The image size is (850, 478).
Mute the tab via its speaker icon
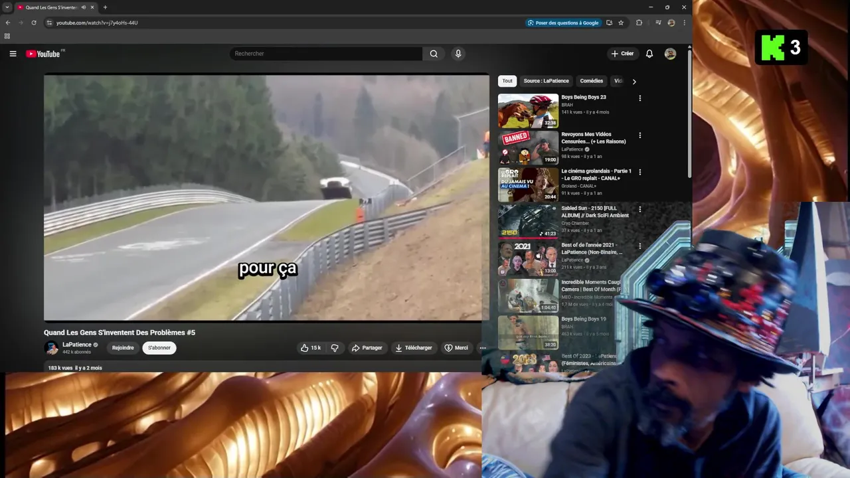(83, 7)
